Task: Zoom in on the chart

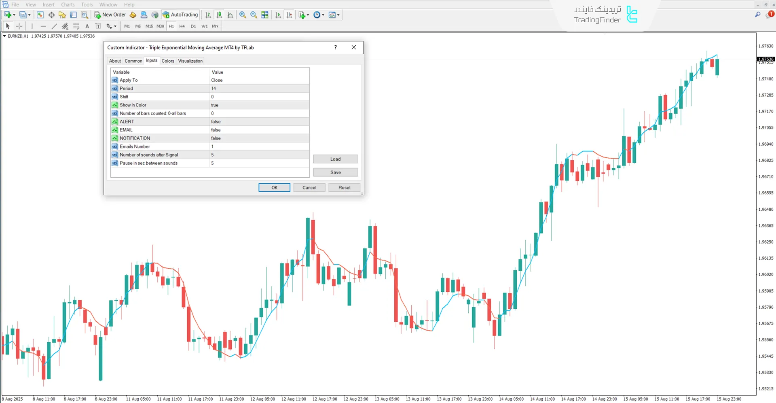Action: click(x=243, y=15)
